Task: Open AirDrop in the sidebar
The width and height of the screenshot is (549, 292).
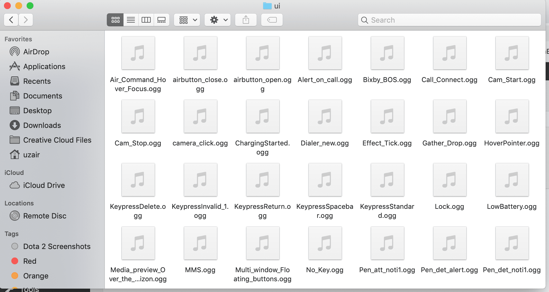Action: [x=36, y=52]
